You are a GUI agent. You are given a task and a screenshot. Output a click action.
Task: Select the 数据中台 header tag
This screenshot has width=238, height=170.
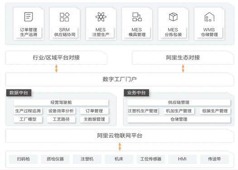(x=19, y=93)
